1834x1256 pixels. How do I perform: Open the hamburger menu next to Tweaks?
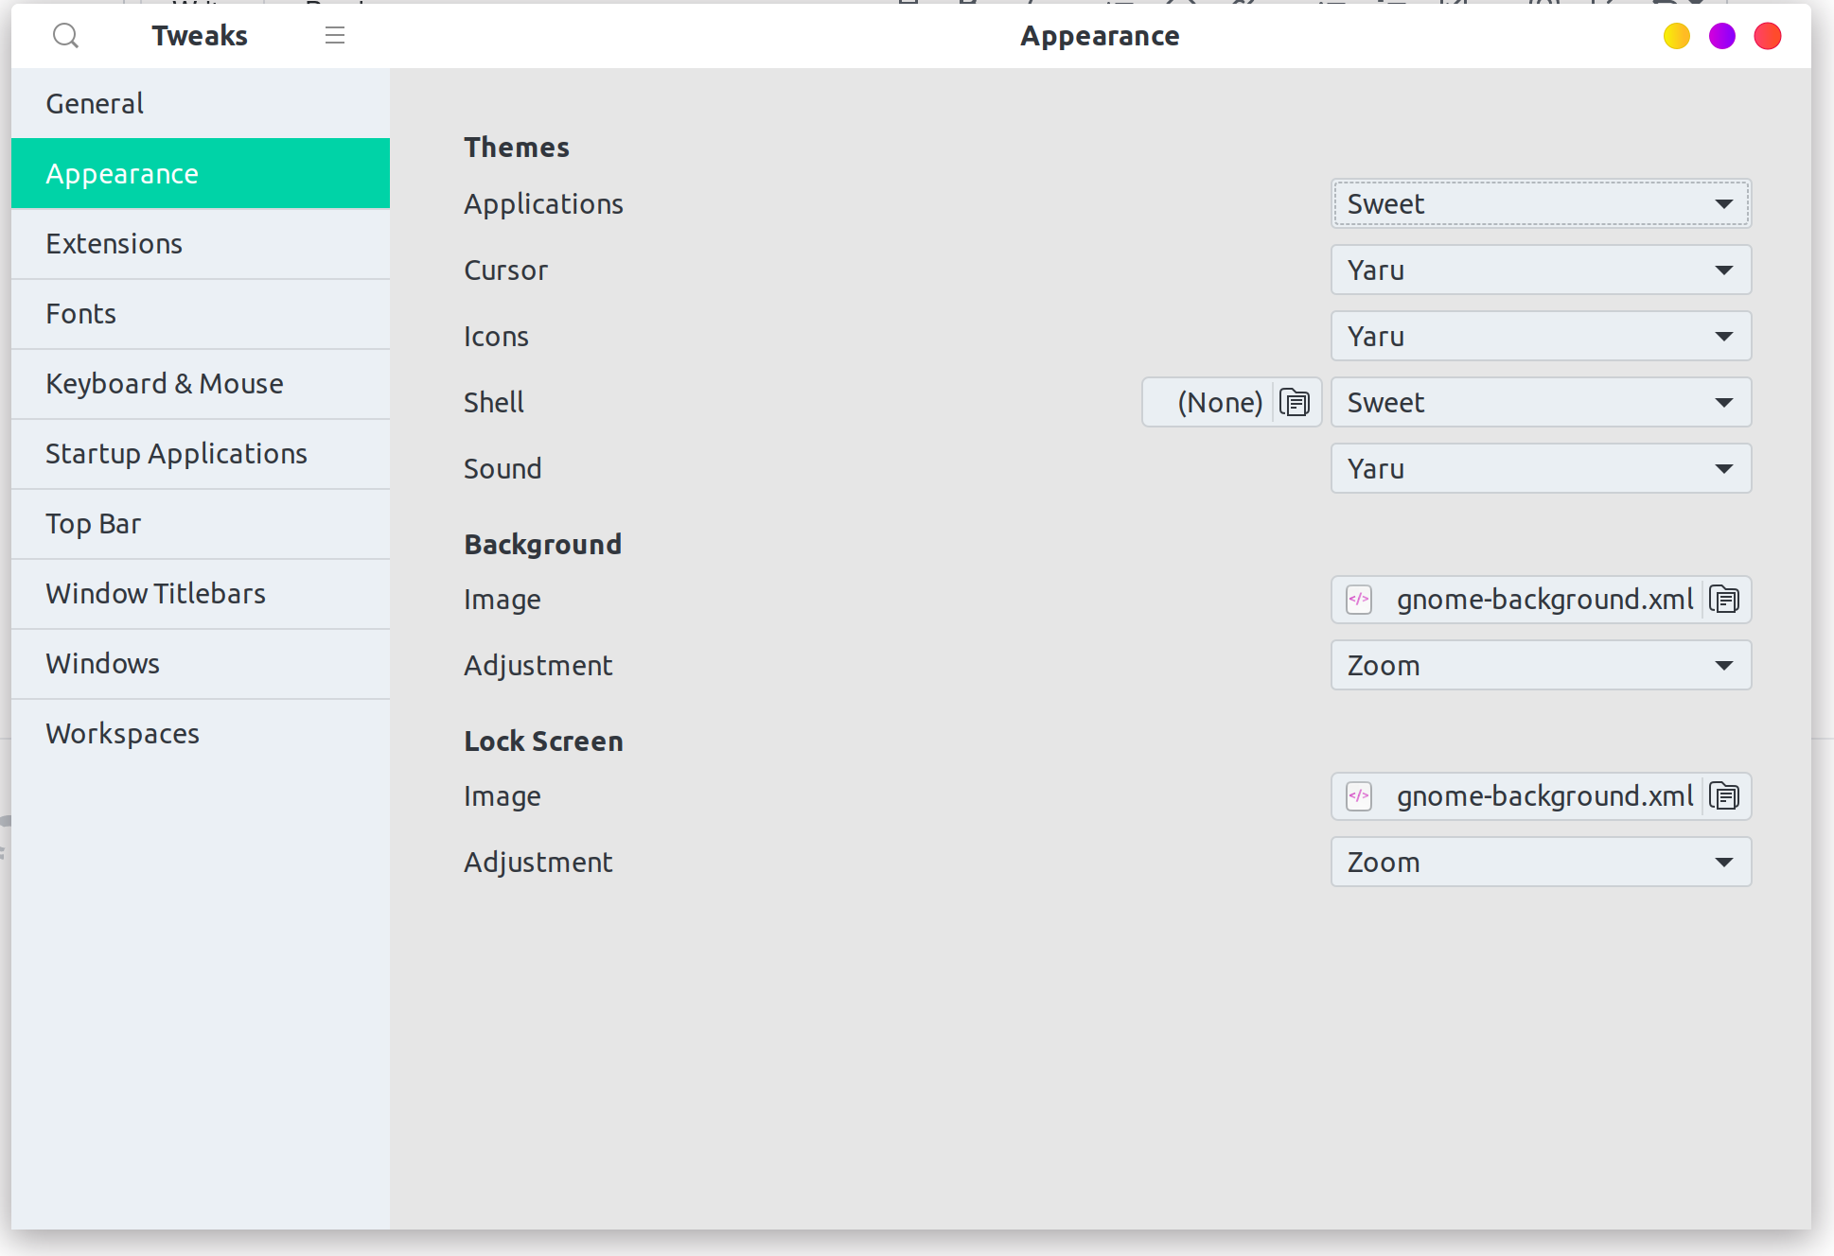coord(334,35)
